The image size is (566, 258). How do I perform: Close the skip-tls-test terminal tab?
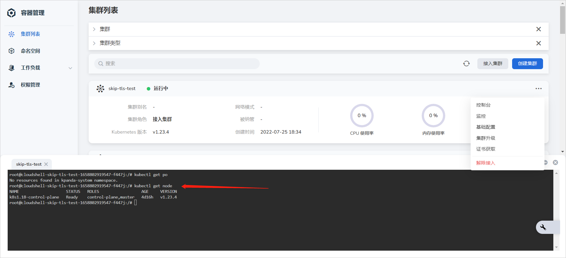[x=46, y=164]
